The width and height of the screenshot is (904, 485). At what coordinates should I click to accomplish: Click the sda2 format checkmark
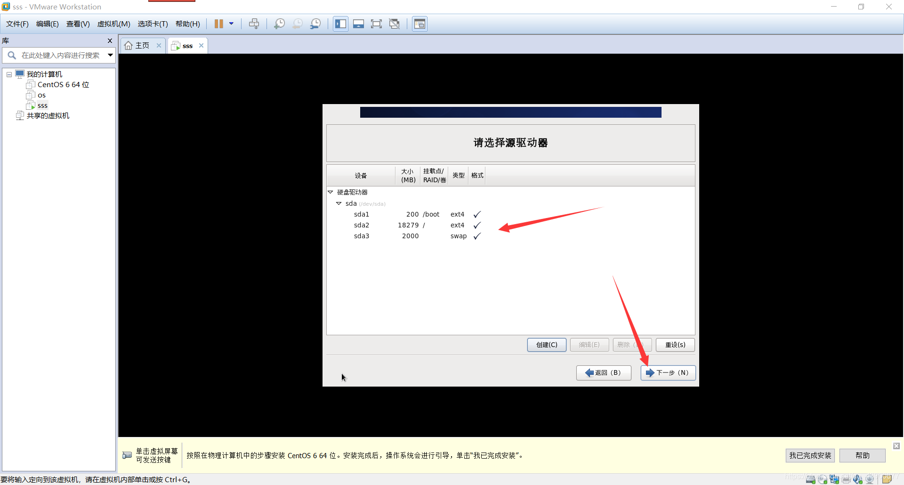click(477, 225)
